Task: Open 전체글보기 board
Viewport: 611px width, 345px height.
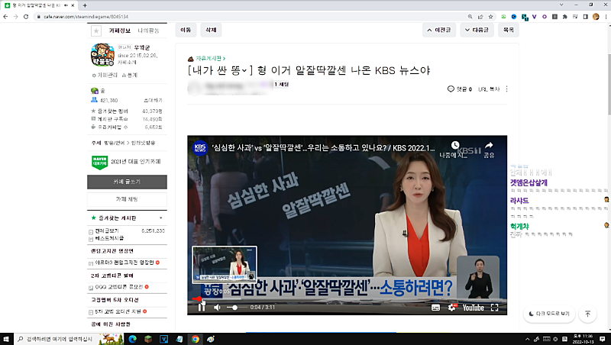Action: 107,231
